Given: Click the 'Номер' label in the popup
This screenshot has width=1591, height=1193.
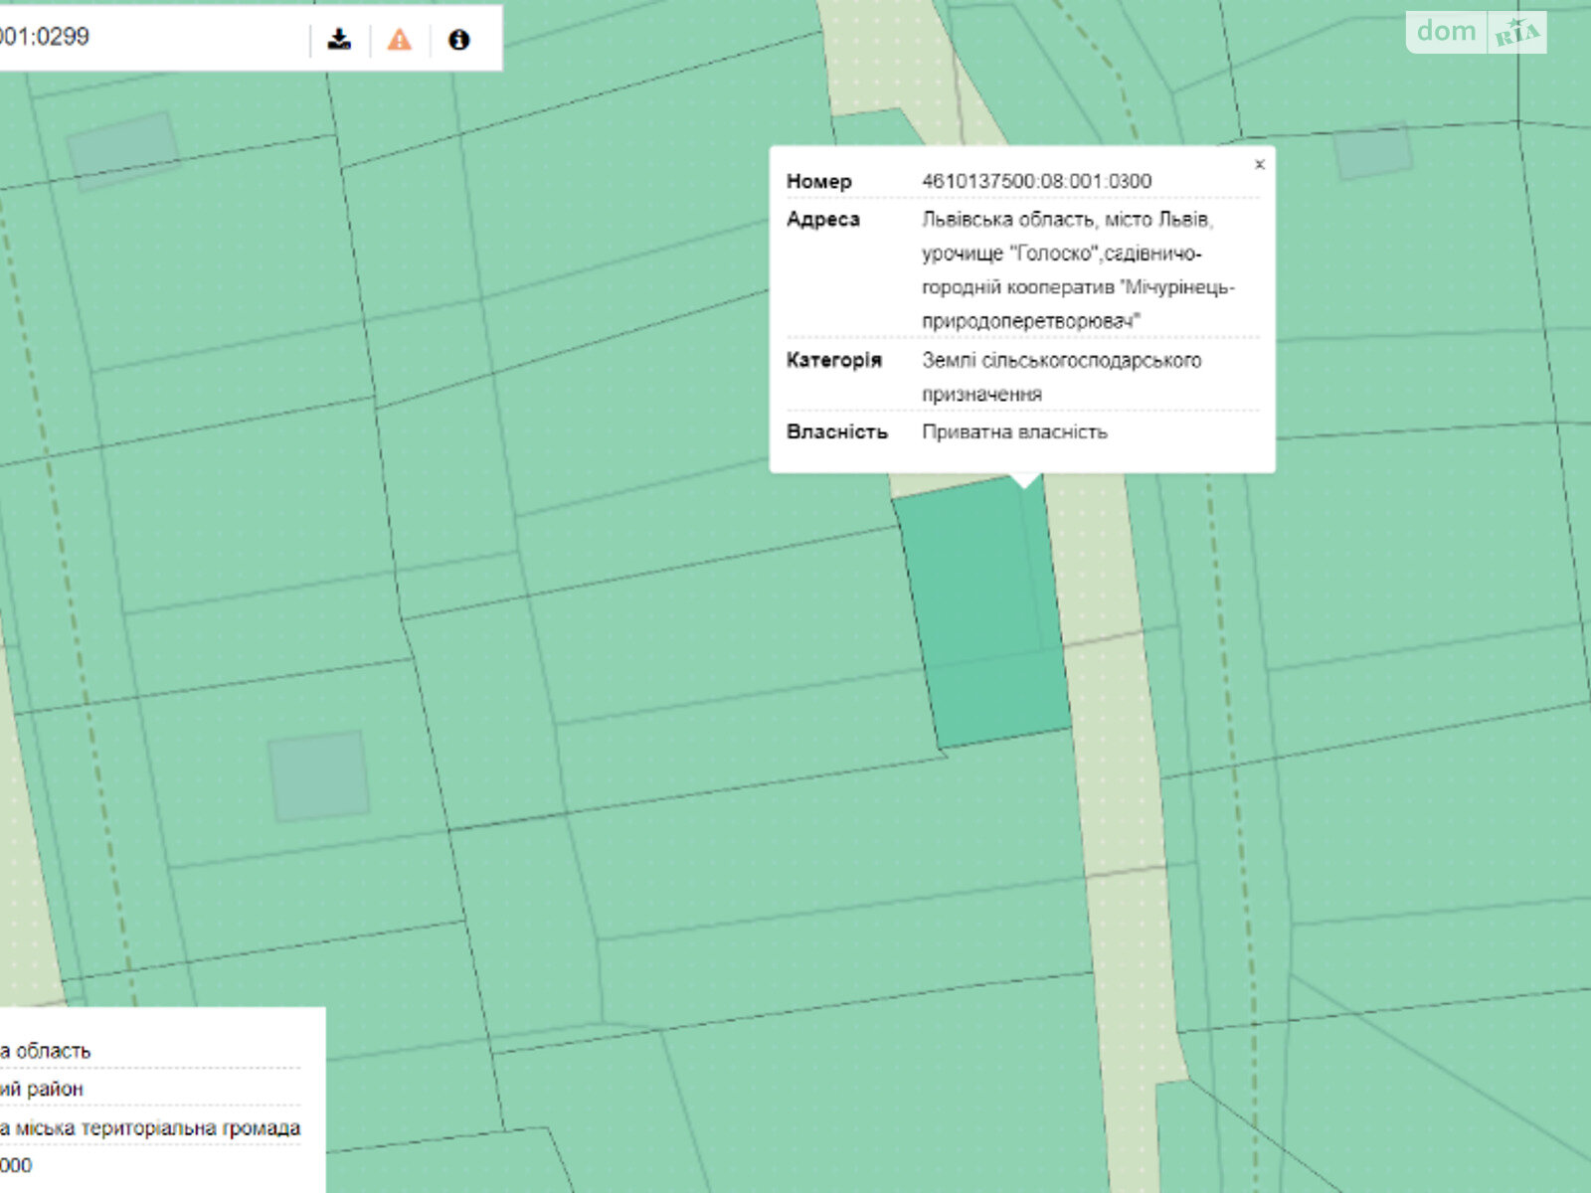Looking at the screenshot, I should point(818,181).
